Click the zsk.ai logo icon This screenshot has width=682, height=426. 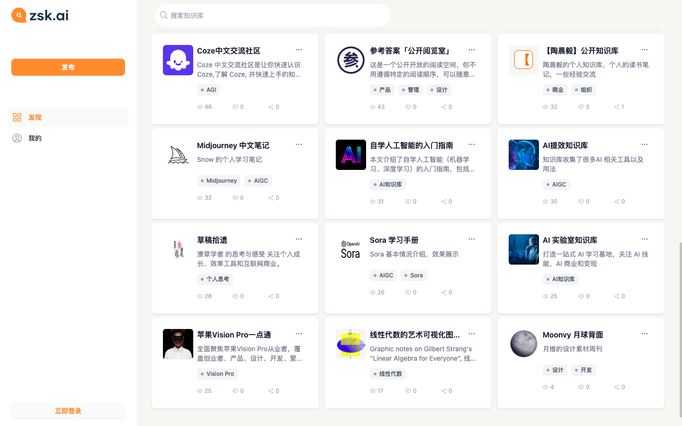click(x=19, y=15)
